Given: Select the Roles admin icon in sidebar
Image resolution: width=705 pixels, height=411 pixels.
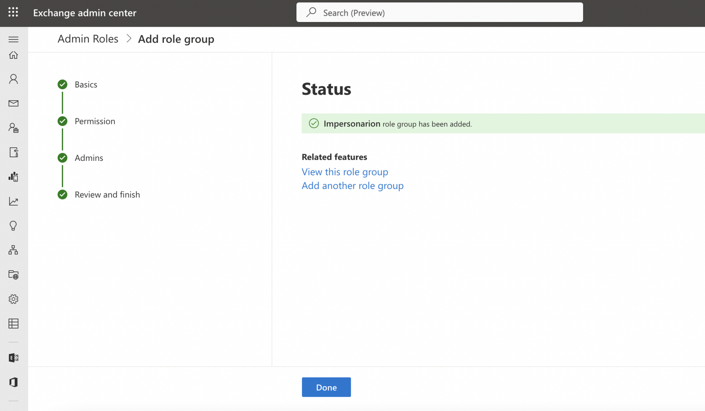Looking at the screenshot, I should coord(13,128).
